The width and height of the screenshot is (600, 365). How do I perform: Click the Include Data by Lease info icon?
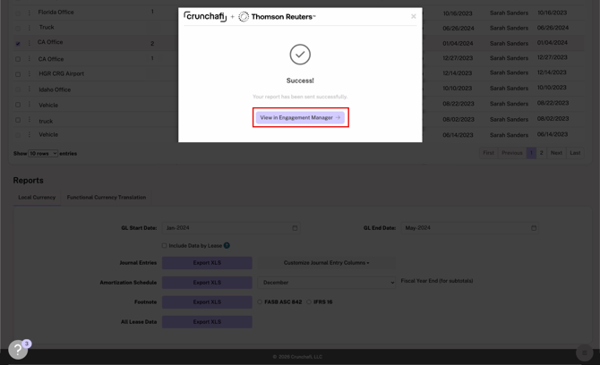227,245
